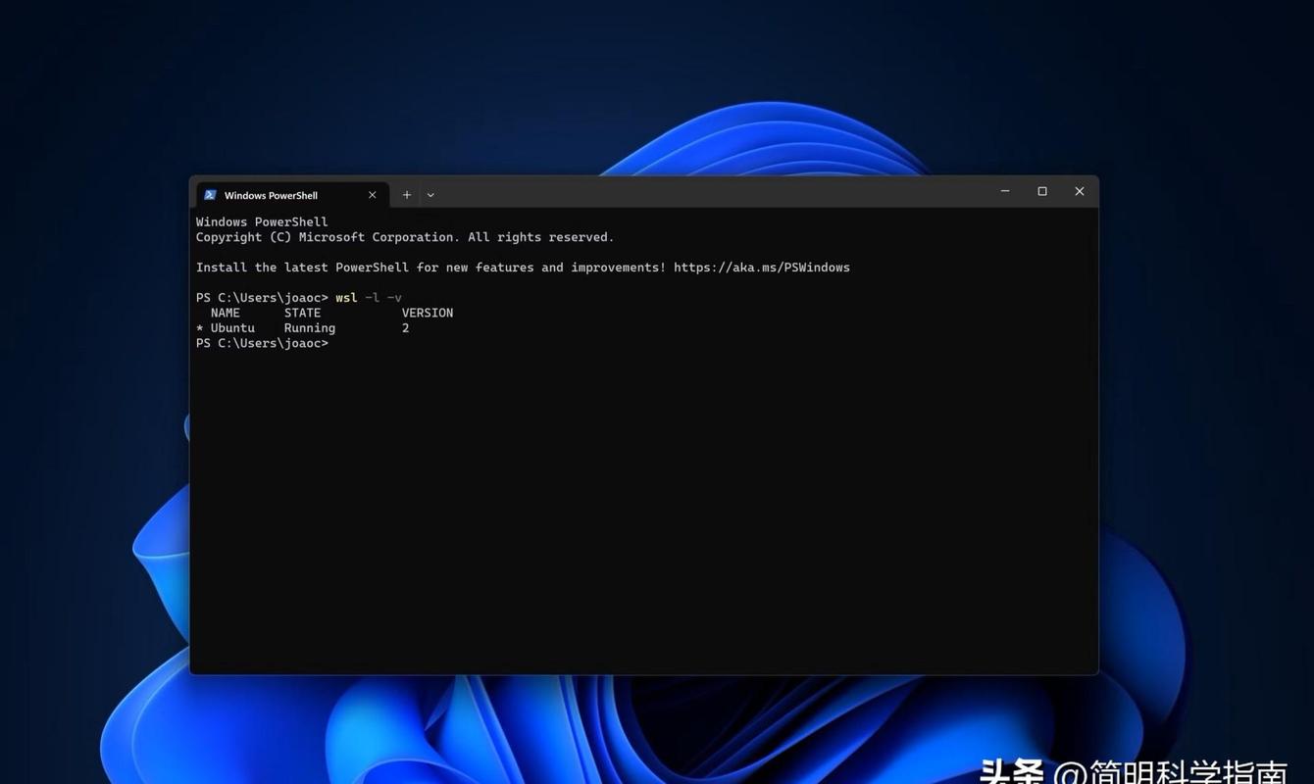
Task: Click the asterisk marking the default distro
Action: (199, 327)
